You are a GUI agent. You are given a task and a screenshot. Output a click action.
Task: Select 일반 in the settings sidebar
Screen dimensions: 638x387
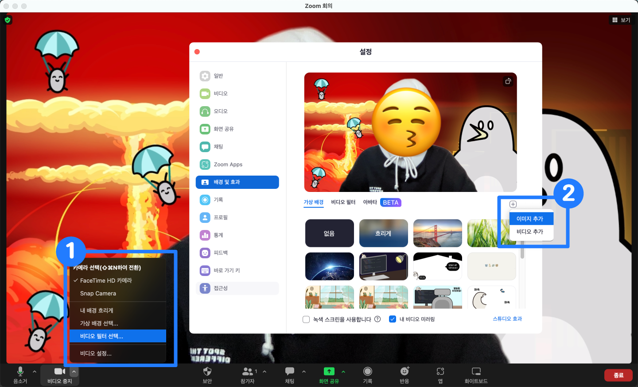[x=237, y=76]
